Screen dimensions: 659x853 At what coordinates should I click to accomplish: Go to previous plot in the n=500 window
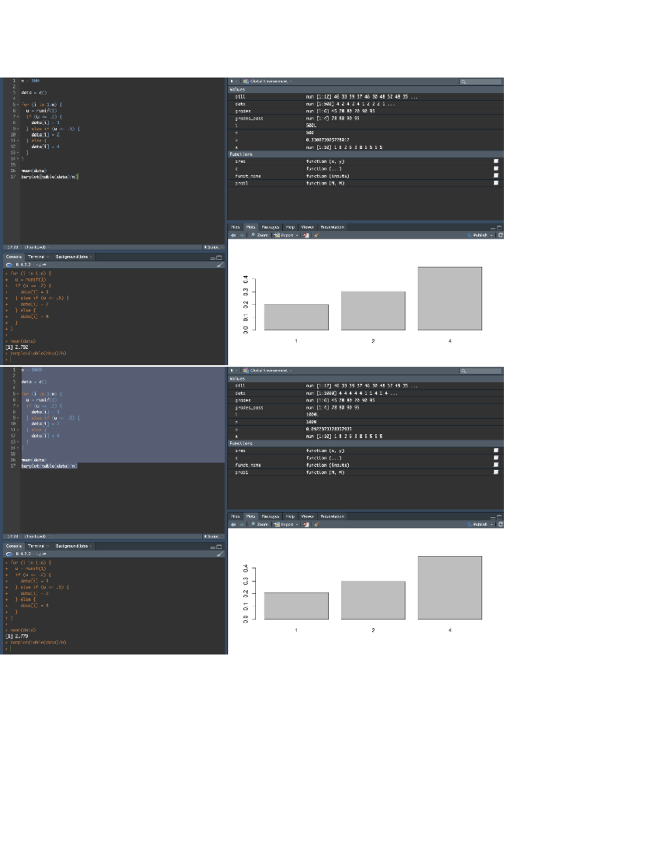pyautogui.click(x=233, y=235)
